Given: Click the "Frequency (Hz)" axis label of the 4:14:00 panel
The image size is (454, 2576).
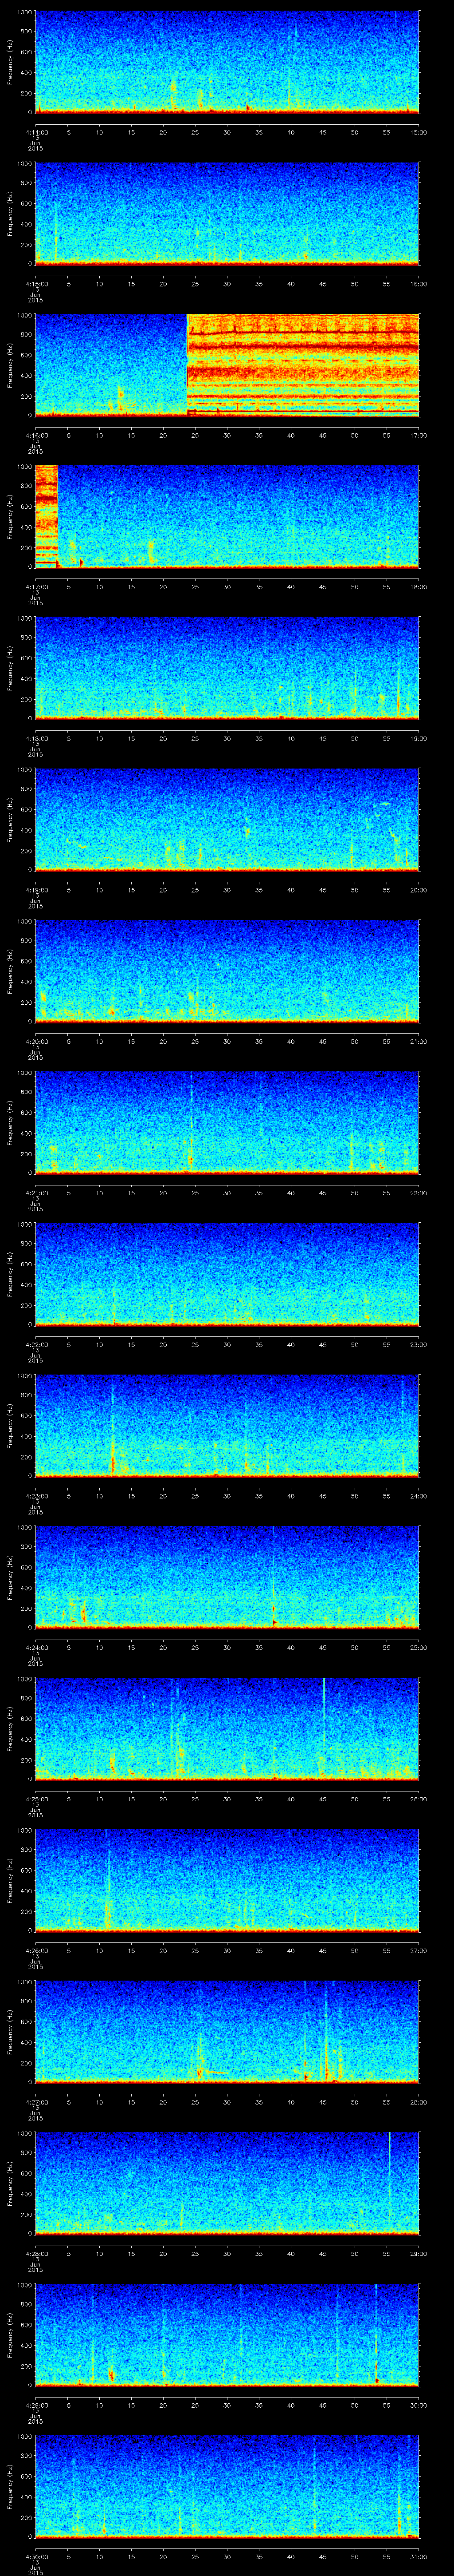Looking at the screenshot, I should pos(10,62).
